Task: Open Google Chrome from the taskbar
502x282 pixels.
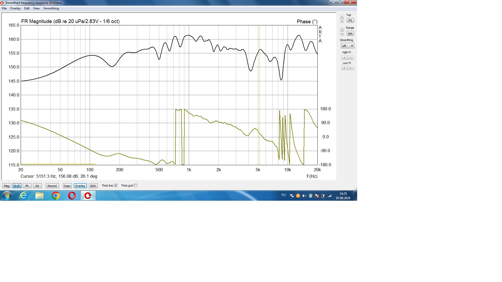Action: pyautogui.click(x=55, y=195)
